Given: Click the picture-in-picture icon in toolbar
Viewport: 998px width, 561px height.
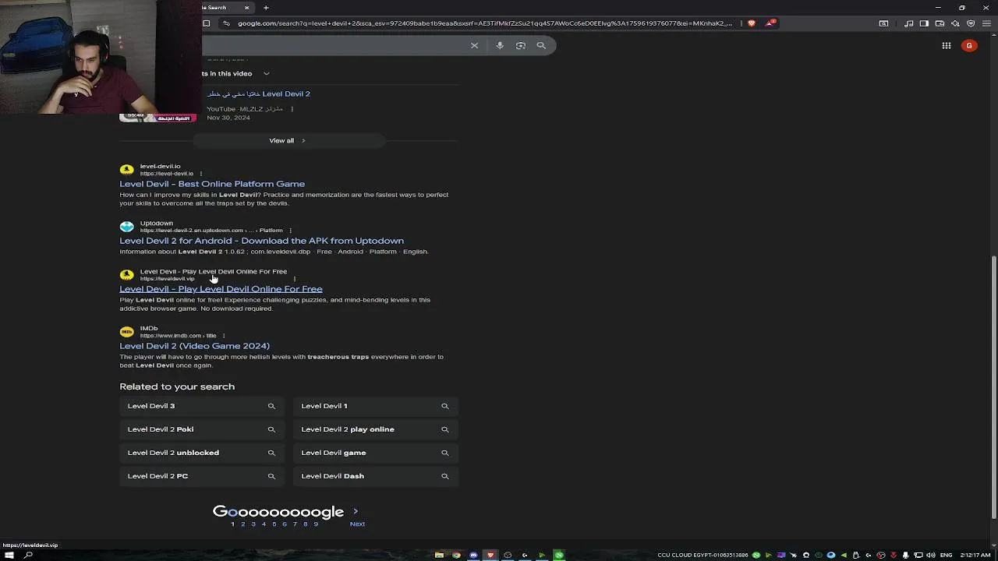Looking at the screenshot, I should (883, 23).
